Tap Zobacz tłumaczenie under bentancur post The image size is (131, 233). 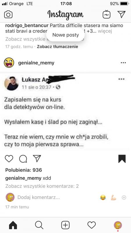point(57,47)
